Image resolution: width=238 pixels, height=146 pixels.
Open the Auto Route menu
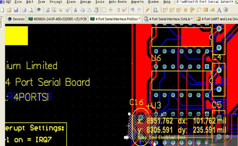118,1
